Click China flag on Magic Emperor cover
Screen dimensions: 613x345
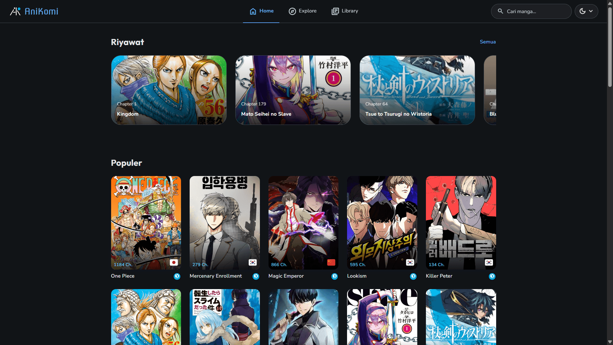click(x=331, y=262)
